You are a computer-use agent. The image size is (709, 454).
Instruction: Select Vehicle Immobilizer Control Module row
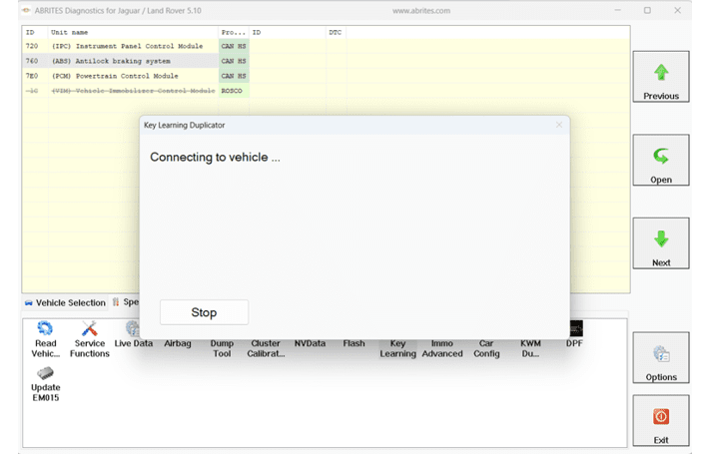pos(326,91)
